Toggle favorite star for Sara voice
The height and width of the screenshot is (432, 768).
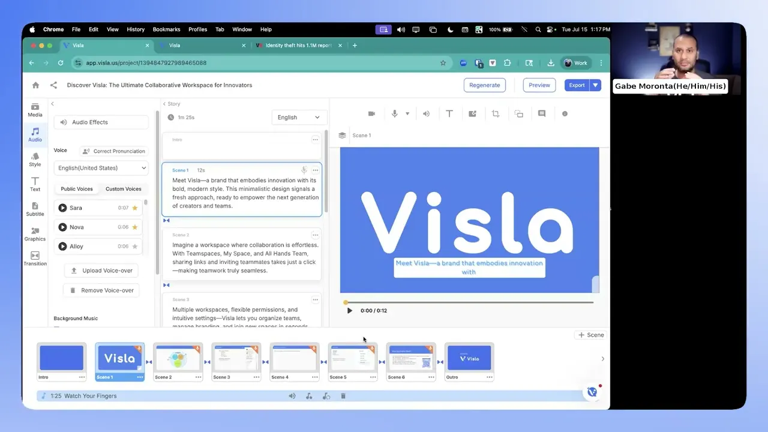[135, 208]
